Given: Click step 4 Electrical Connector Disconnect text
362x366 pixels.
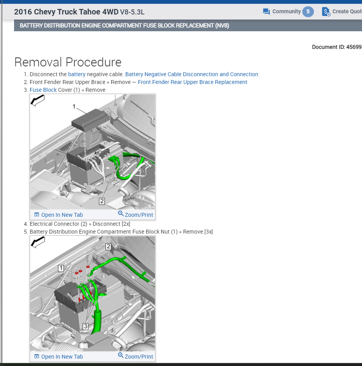Looking at the screenshot, I should 80,224.
